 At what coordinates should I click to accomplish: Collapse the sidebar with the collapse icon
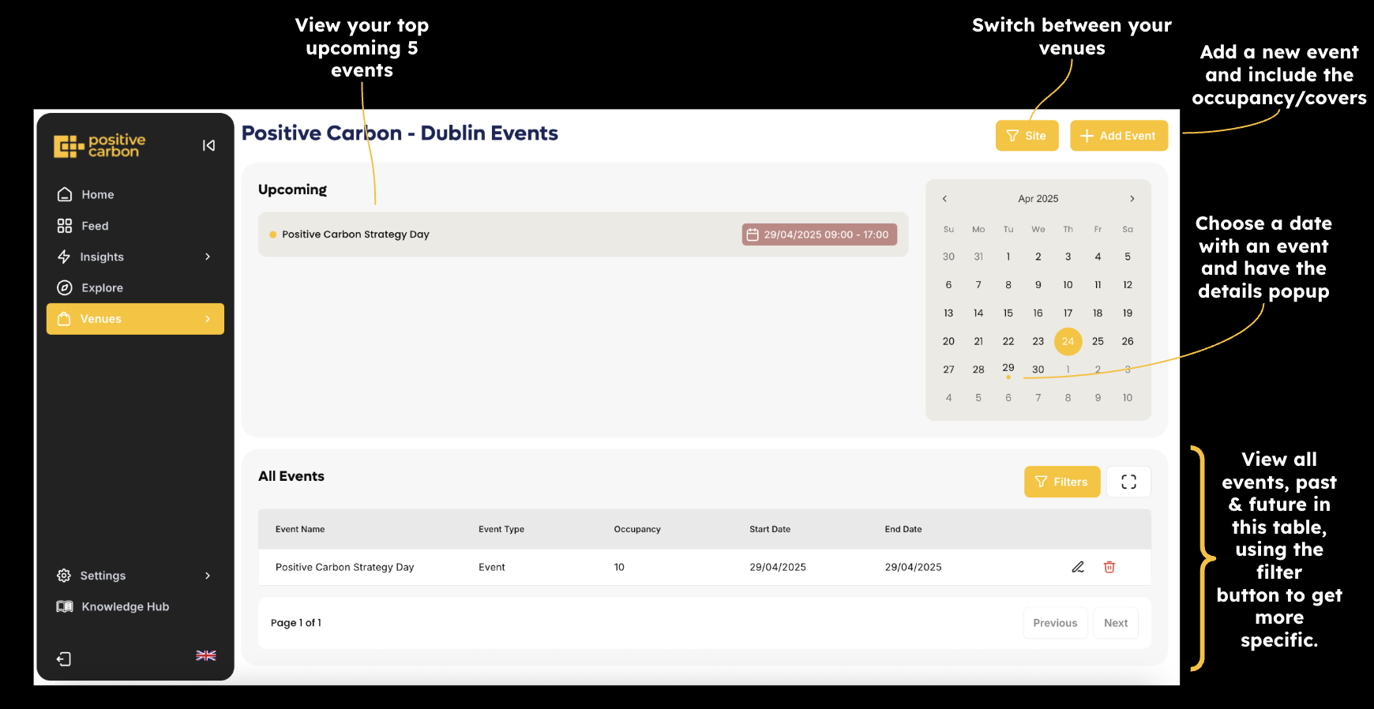tap(208, 145)
